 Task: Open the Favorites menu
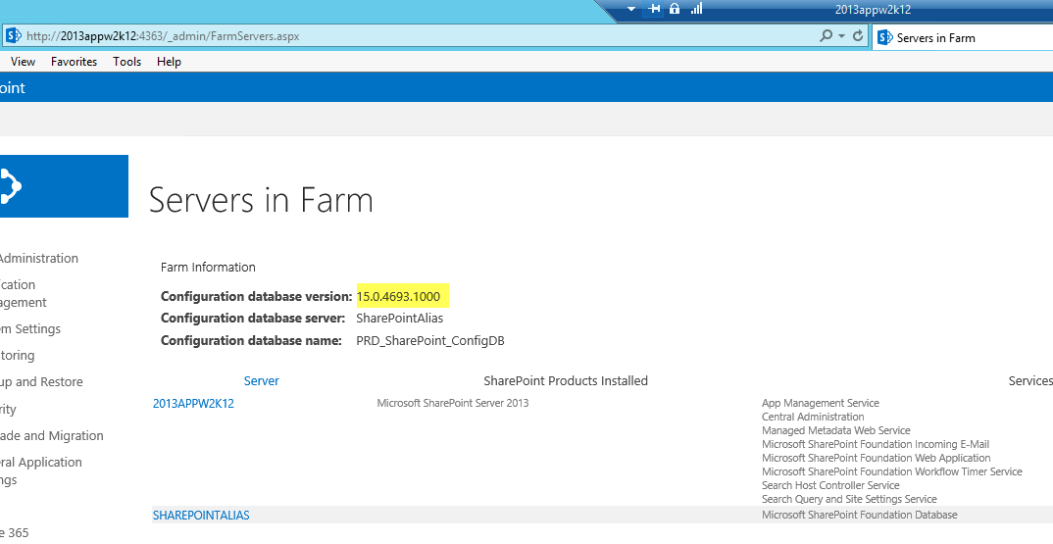(74, 61)
